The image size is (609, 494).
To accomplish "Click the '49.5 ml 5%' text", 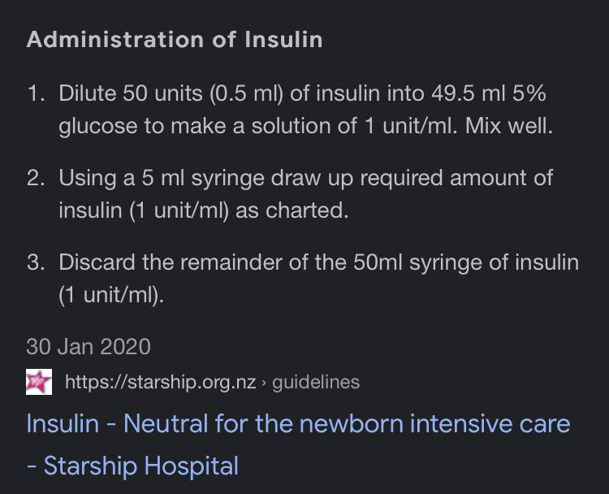I will (x=489, y=93).
